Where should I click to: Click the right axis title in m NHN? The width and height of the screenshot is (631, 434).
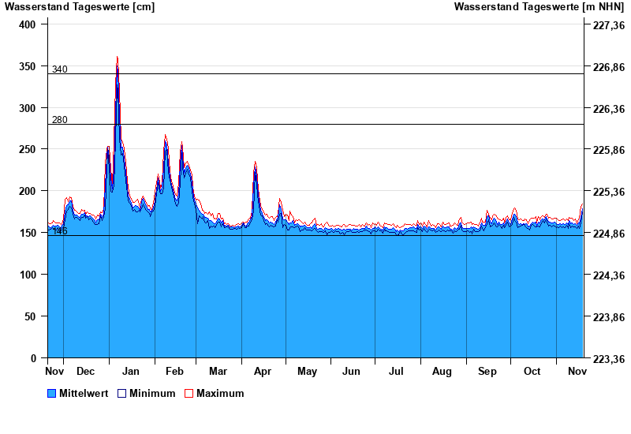(x=540, y=7)
